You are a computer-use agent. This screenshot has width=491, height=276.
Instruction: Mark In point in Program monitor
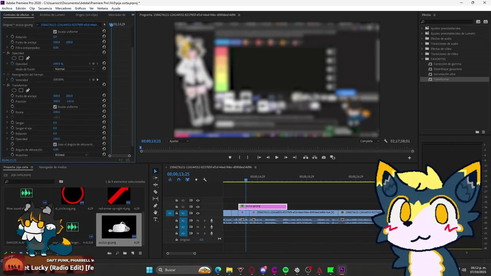(239, 158)
